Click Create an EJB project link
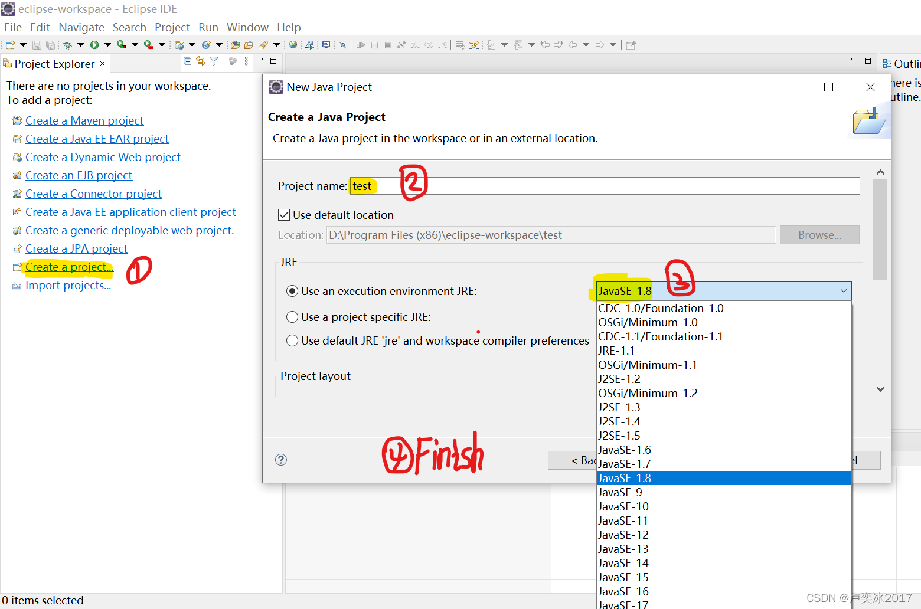The height and width of the screenshot is (609, 921). coord(79,175)
